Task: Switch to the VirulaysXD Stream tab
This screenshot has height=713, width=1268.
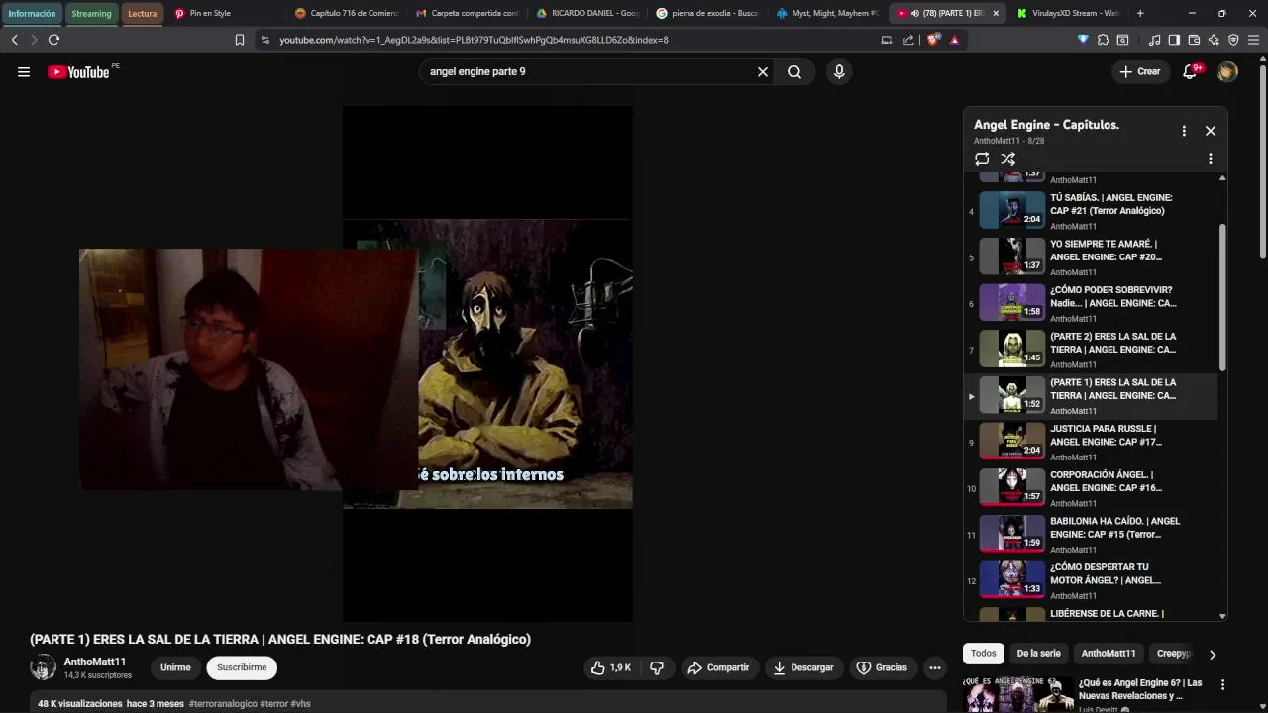Action: [x=1069, y=13]
